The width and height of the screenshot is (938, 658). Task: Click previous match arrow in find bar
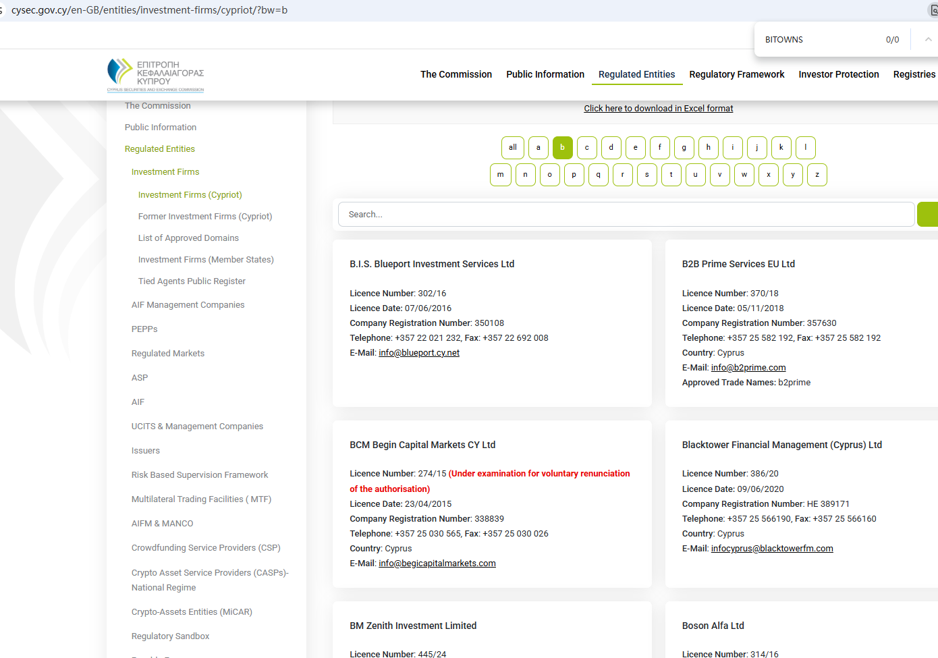tap(928, 40)
